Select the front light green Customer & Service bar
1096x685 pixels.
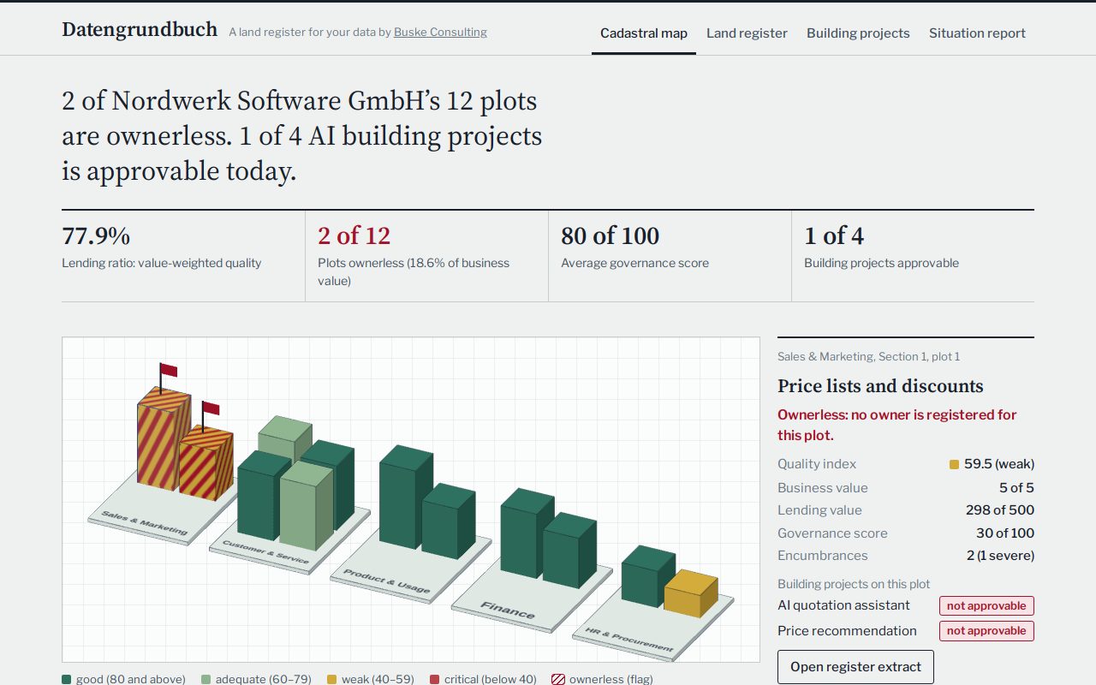click(306, 506)
